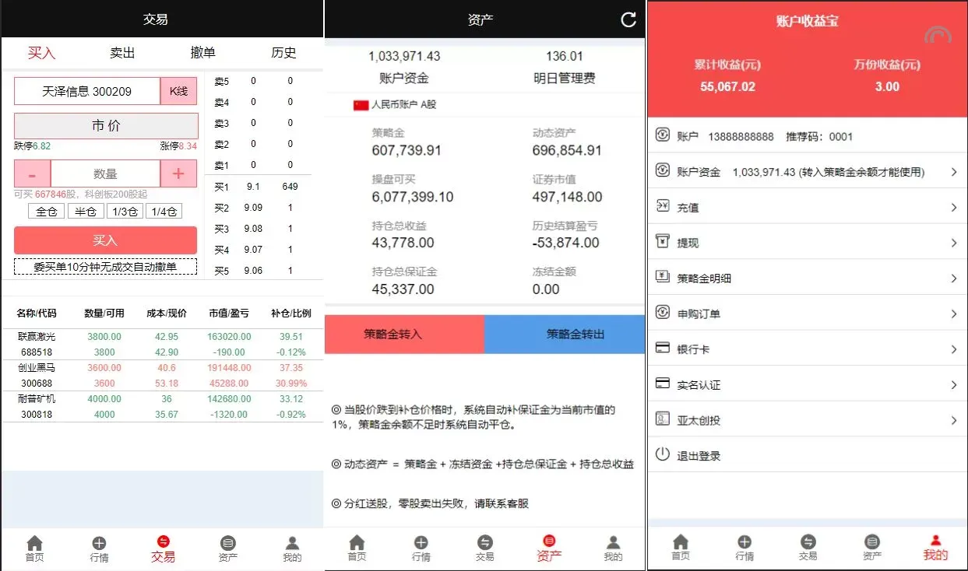Click the 数量 quantity input field
This screenshot has height=571, width=968.
point(105,173)
